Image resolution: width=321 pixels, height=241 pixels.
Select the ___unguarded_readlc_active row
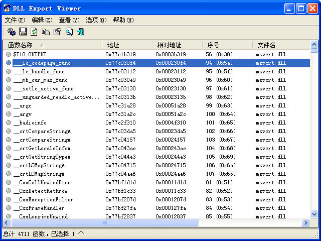[156, 97]
